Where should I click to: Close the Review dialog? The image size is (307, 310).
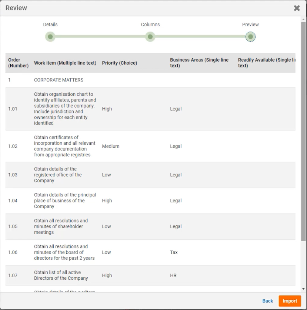coord(297,8)
